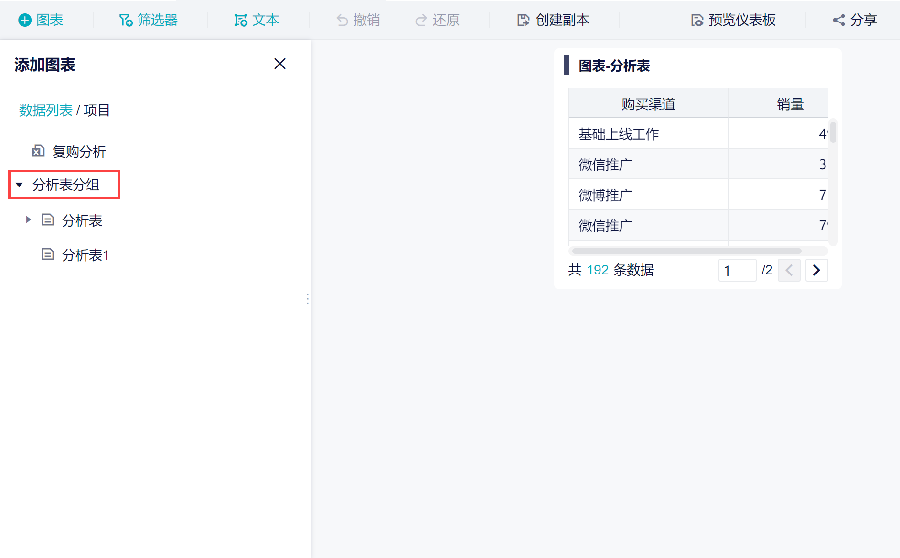Add a 文本 text widget
900x558 pixels.
257,20
